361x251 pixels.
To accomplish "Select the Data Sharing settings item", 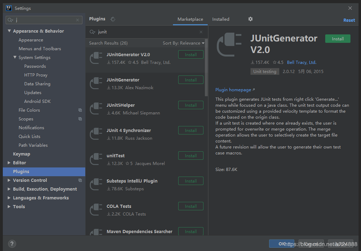I will (37, 84).
